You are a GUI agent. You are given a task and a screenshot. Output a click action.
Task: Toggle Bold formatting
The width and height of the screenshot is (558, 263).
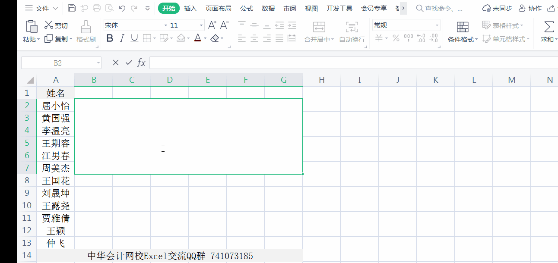coord(110,38)
